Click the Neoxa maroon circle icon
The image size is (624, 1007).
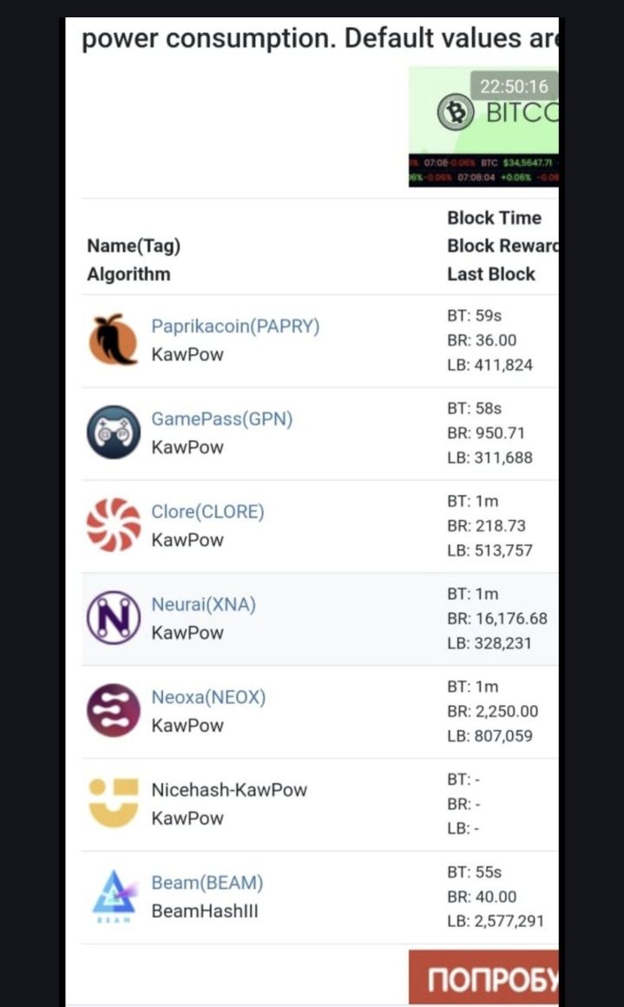click(114, 710)
